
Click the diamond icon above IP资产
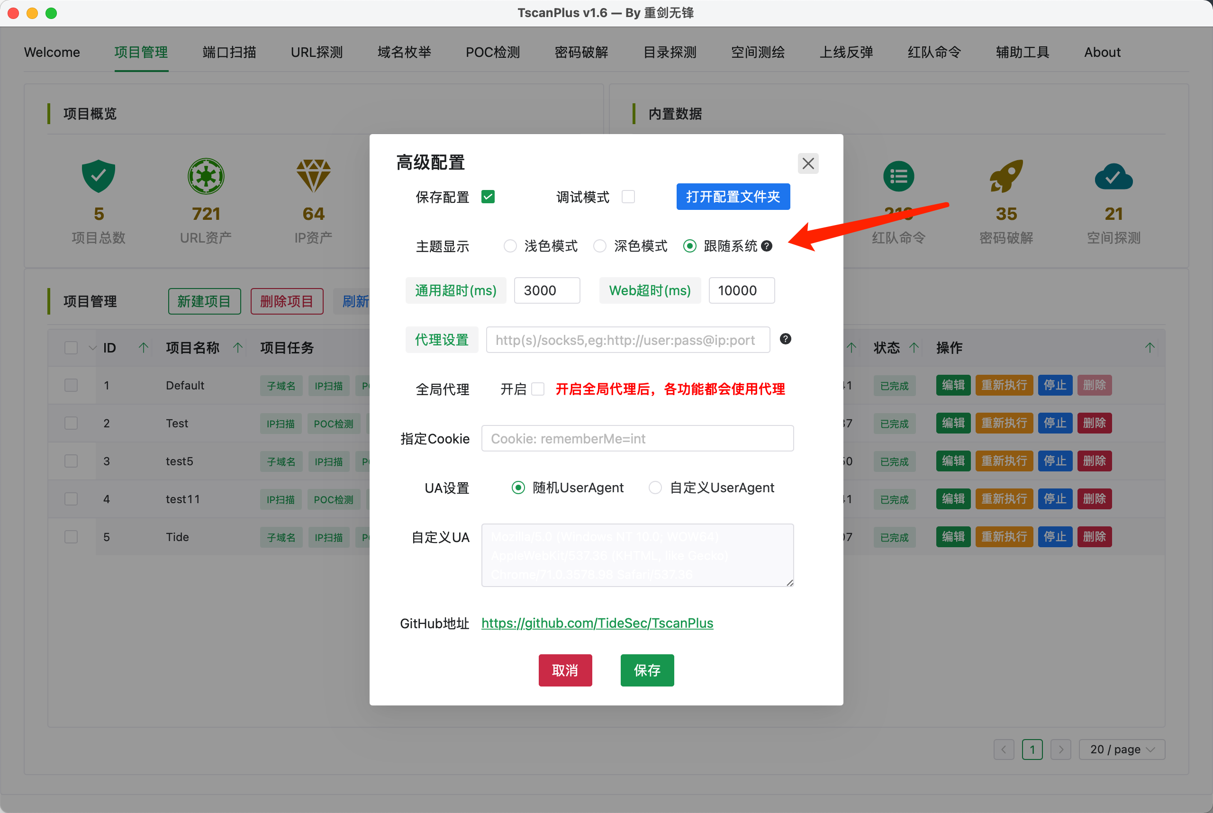[x=313, y=176]
